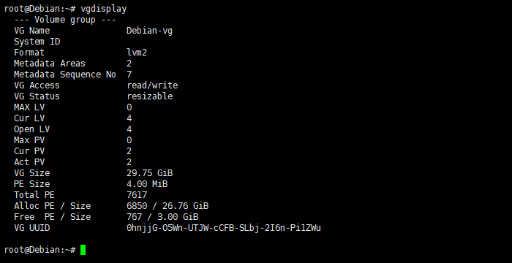
Task: Click the first root@Debian prompt
Action: [x=39, y=9]
